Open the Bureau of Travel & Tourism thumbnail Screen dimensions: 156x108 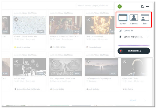pos(65,25)
